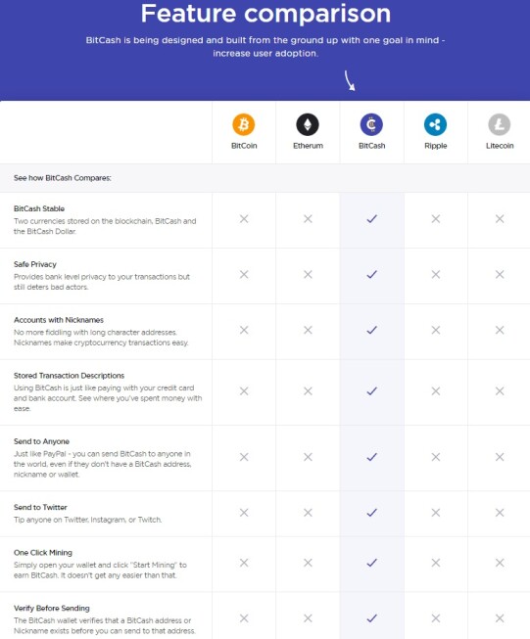Click Etherum X in Accounts with Nicknames row

click(308, 330)
